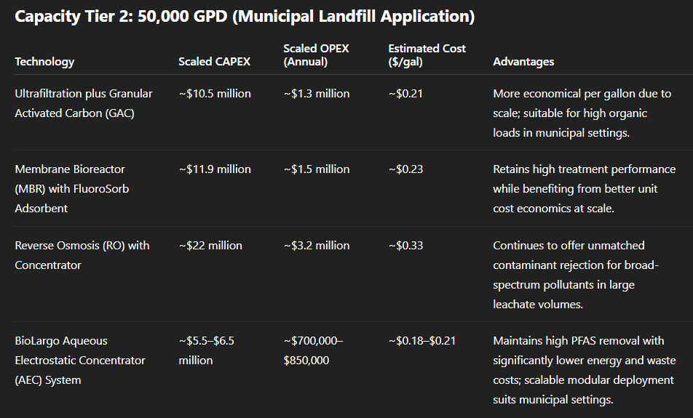The image size is (693, 418).
Task: Select the 'Advantages' column header
Action: coord(523,62)
